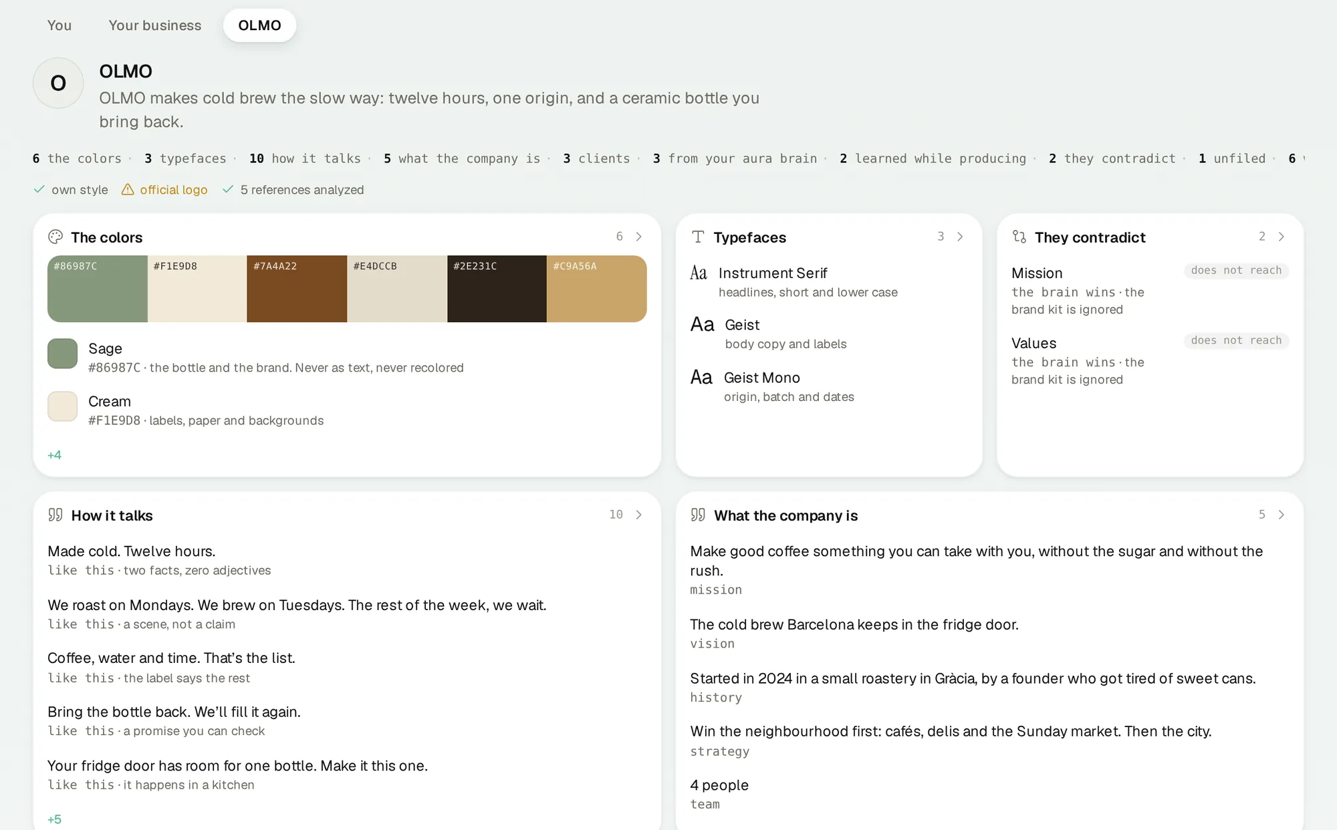
Task: Expand What the company is chevron
Action: 1282,515
